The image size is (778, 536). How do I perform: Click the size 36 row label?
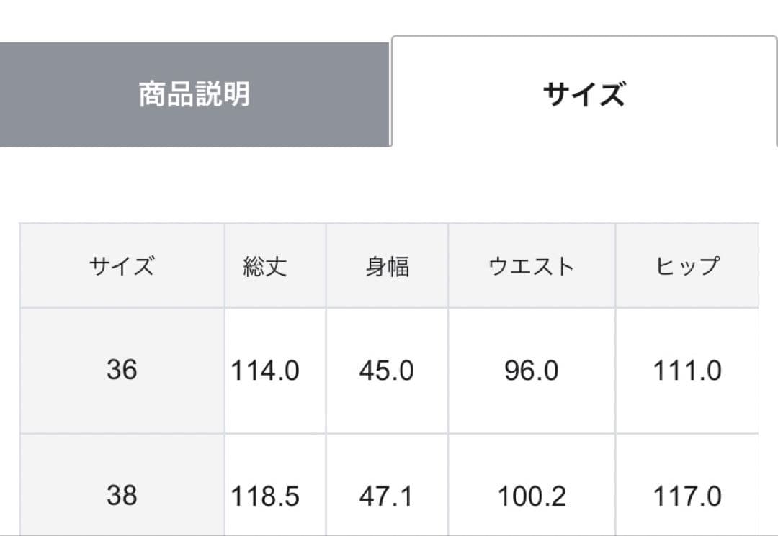122,371
